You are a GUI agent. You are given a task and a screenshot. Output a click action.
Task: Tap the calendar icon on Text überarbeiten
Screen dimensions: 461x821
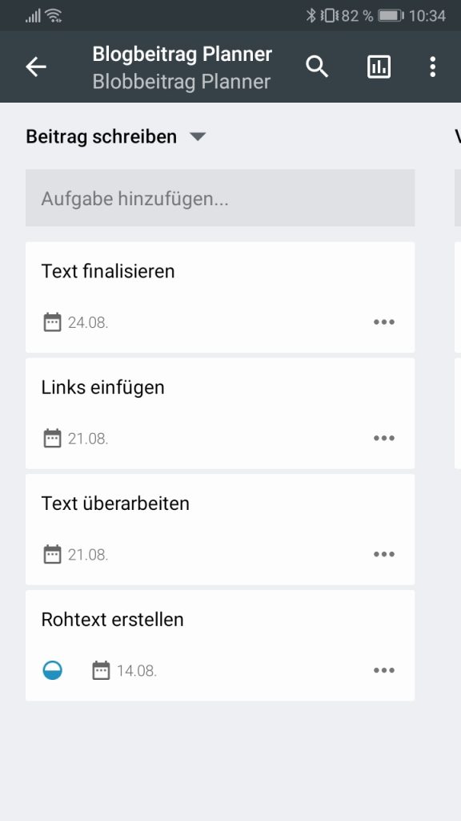click(53, 554)
